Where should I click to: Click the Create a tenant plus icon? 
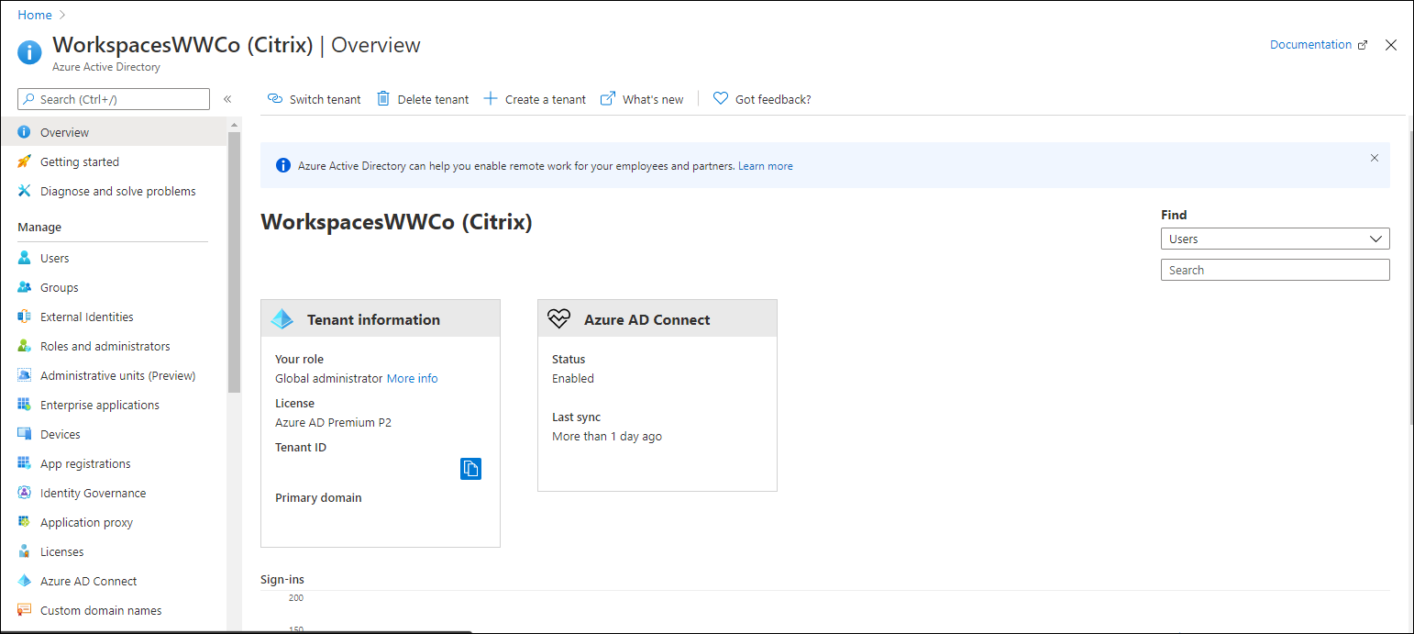(x=491, y=99)
